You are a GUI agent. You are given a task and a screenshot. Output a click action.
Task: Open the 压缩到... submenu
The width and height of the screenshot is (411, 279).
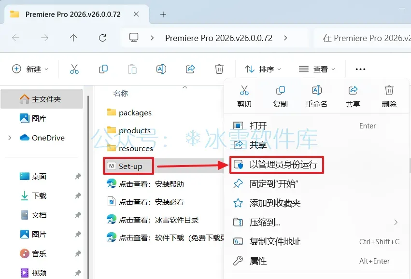click(x=316, y=223)
